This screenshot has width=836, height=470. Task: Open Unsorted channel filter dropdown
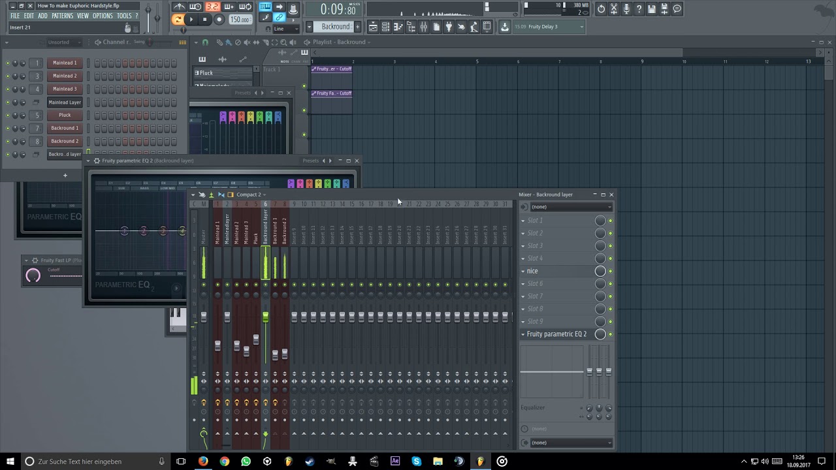coord(63,42)
